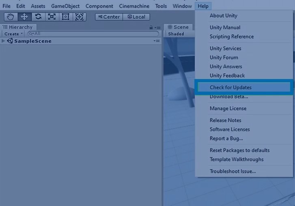Switch to the Hierarchy tab

click(18, 27)
